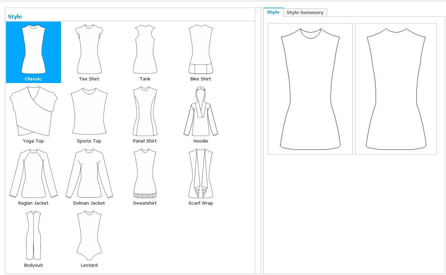Select the Sports Top icon
446x275 pixels.
tap(89, 112)
